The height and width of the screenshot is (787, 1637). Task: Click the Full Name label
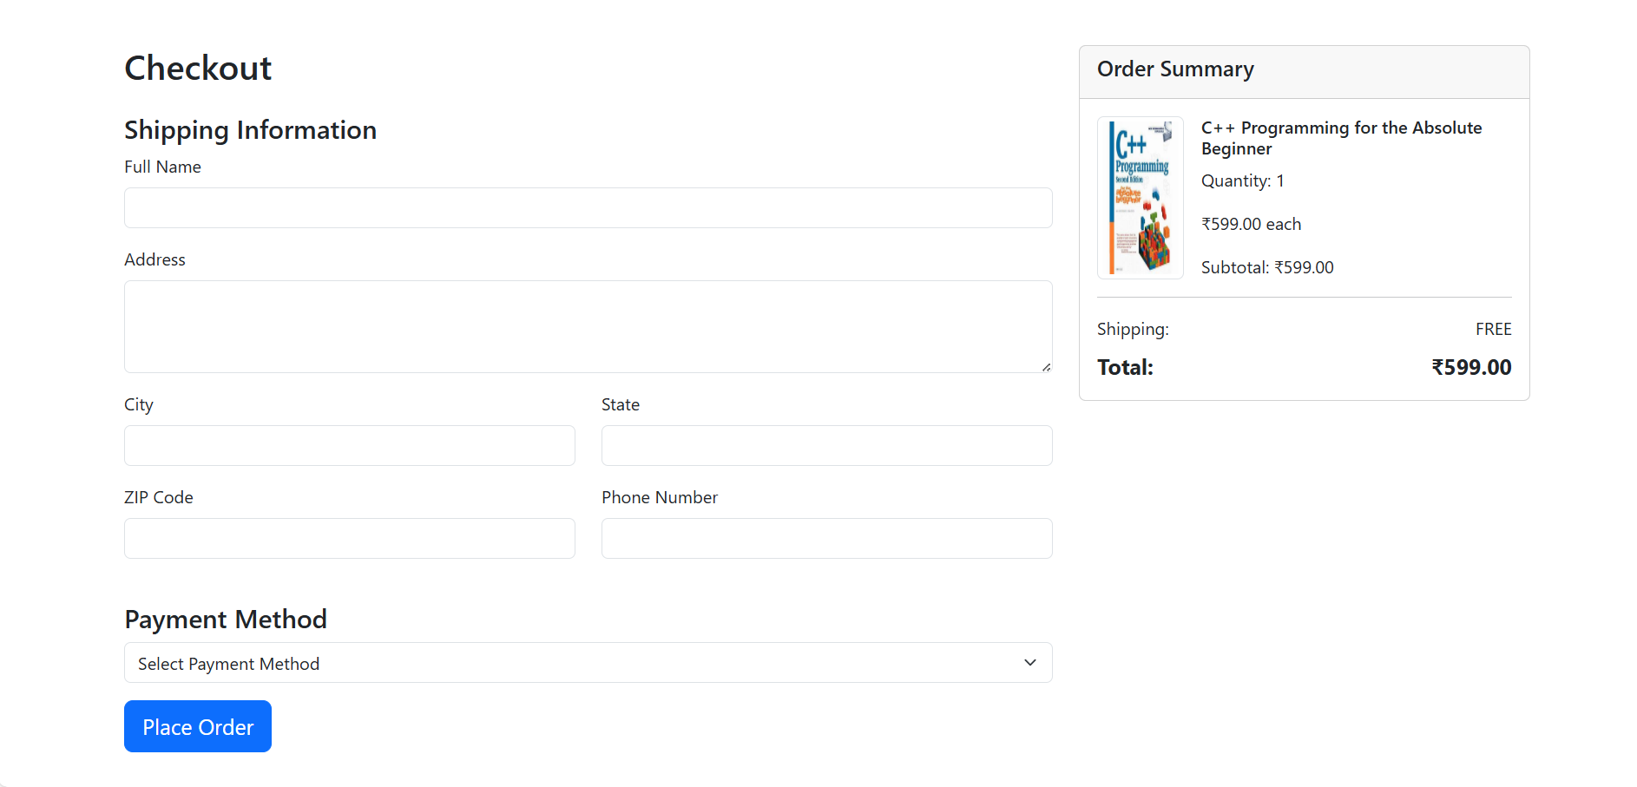162,167
